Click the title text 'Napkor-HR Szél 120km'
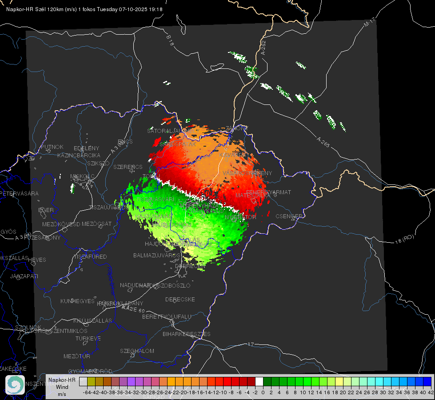The width and height of the screenshot is (435, 400). [x=35, y=9]
